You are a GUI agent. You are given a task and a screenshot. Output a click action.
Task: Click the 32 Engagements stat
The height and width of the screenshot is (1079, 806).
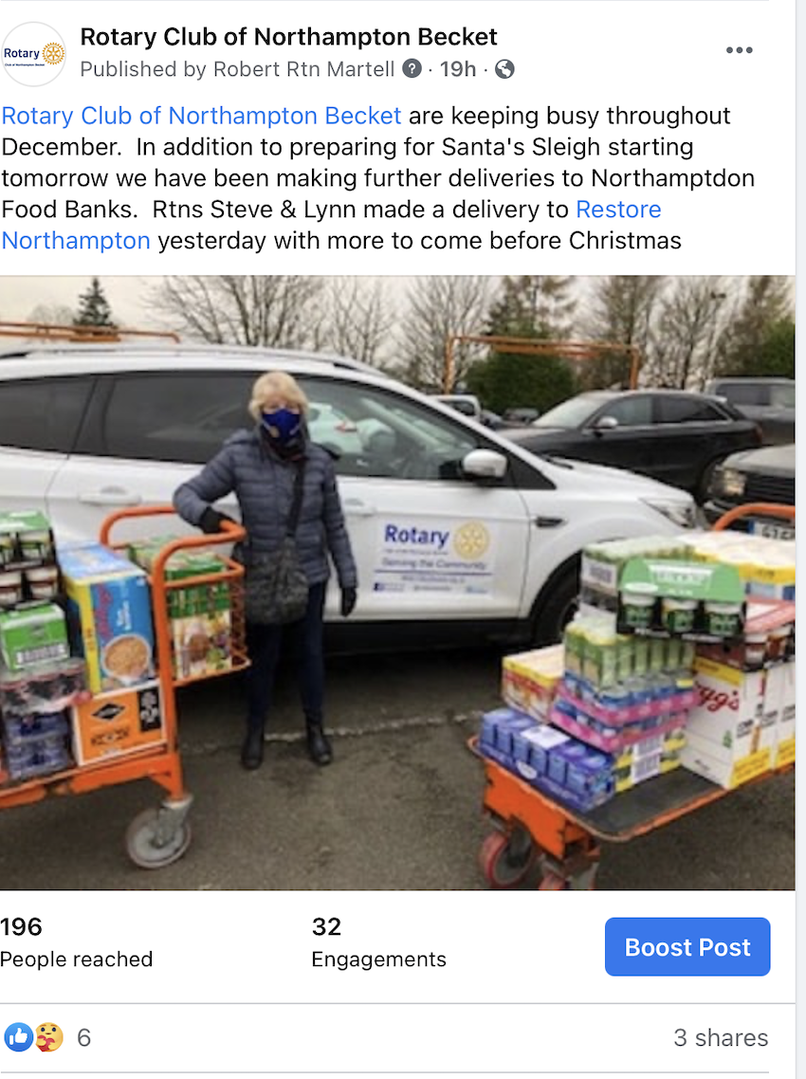(x=378, y=942)
